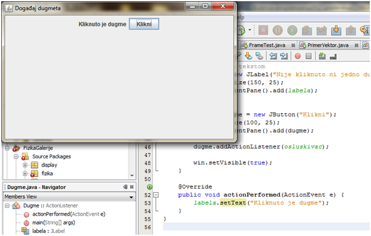The width and height of the screenshot is (371, 236).
Task: Minimize the Navigator panel
Action: pos(126,187)
